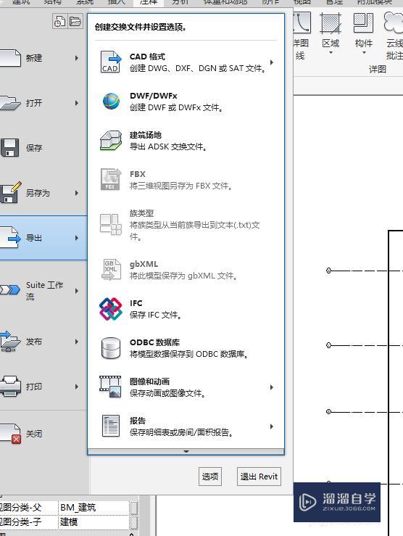Click the Open (打开) folder icon
This screenshot has width=403, height=536.
coord(10,102)
